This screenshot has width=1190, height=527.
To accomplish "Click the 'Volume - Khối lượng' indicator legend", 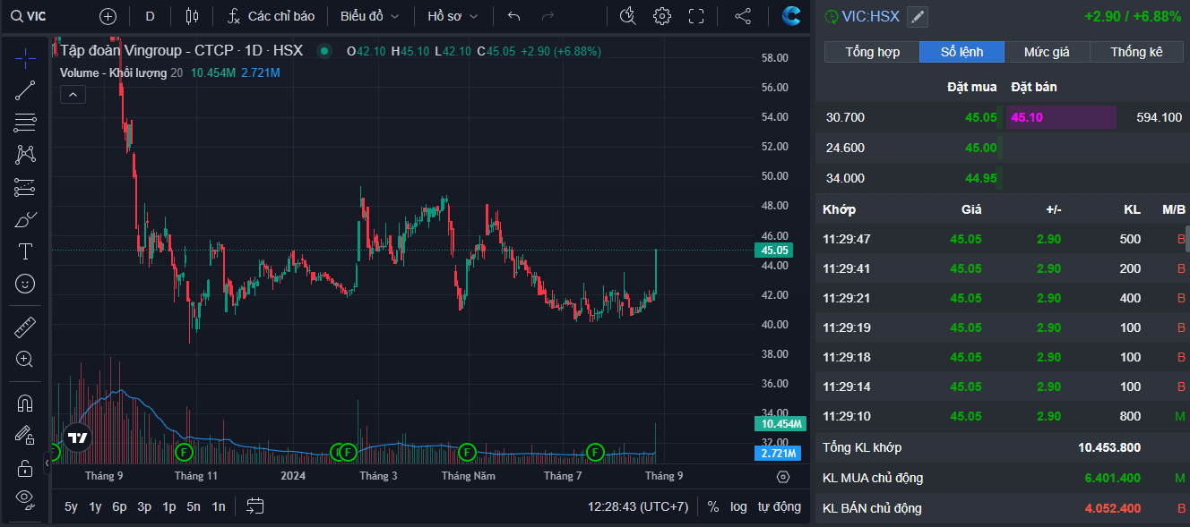I will click(x=113, y=72).
